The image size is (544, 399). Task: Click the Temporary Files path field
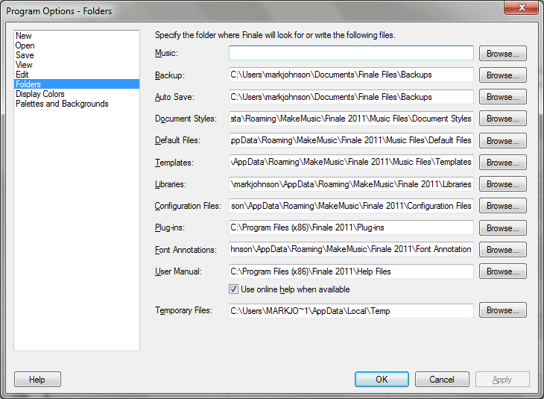(x=351, y=311)
